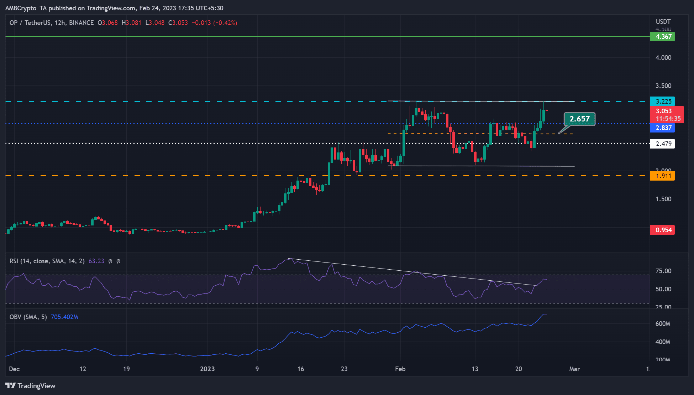Select the blue 2.837 price label

coord(663,128)
